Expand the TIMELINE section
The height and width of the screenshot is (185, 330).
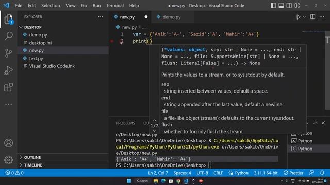coord(63,165)
